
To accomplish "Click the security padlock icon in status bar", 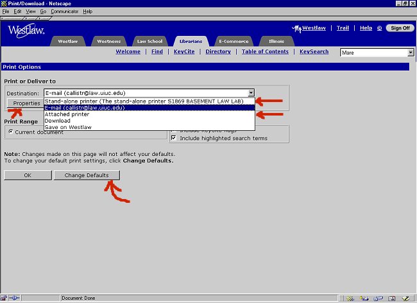I will coord(4,299).
